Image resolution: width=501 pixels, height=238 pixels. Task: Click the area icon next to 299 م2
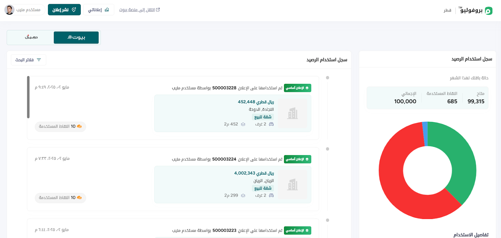click(243, 195)
